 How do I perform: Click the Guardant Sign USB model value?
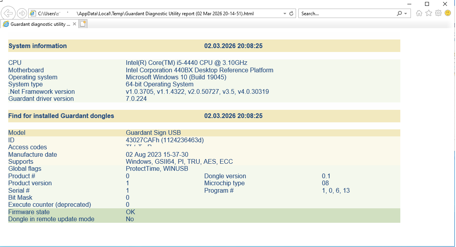pyautogui.click(x=153, y=133)
